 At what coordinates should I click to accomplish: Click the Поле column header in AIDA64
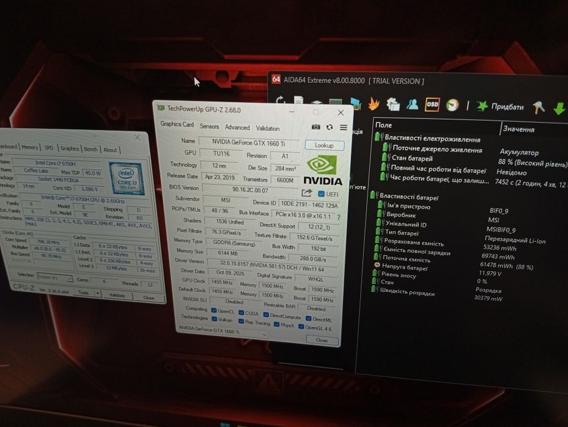click(x=383, y=125)
